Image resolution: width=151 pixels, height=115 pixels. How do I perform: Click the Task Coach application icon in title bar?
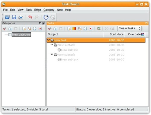(x=4, y=4)
